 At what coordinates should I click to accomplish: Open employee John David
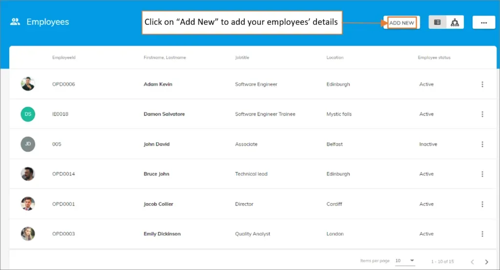(x=157, y=144)
